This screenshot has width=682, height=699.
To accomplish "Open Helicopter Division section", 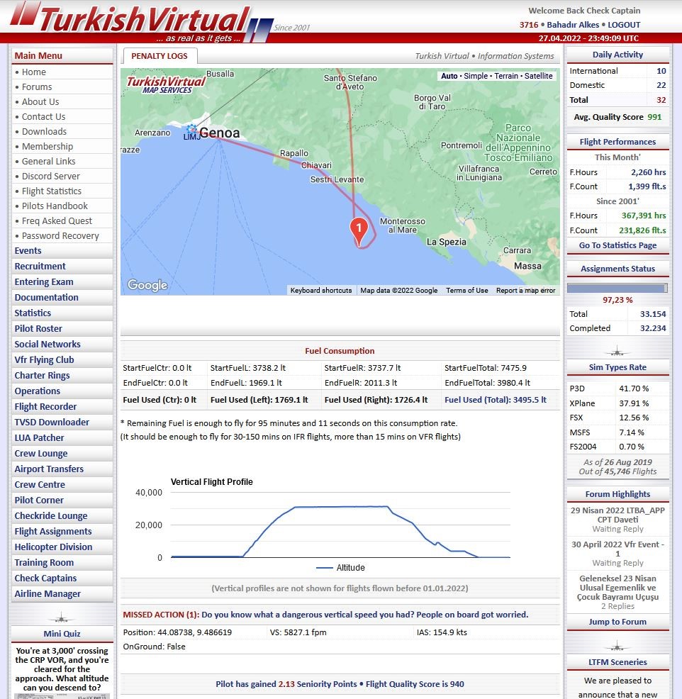I will point(62,547).
